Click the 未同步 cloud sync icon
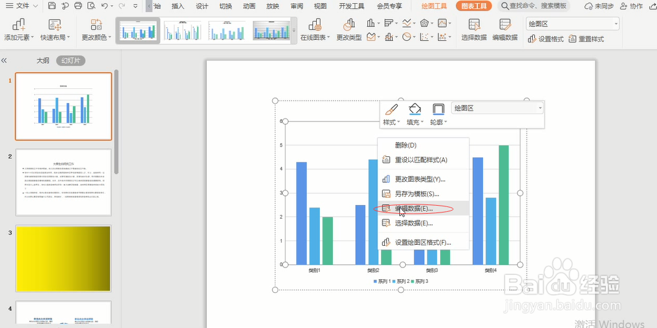Screen dimensions: 657x328 [x=599, y=6]
